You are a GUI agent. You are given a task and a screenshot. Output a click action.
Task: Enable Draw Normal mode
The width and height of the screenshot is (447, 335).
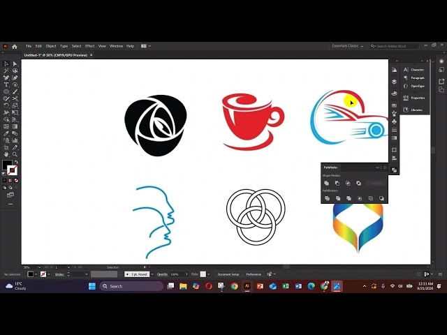(4, 188)
